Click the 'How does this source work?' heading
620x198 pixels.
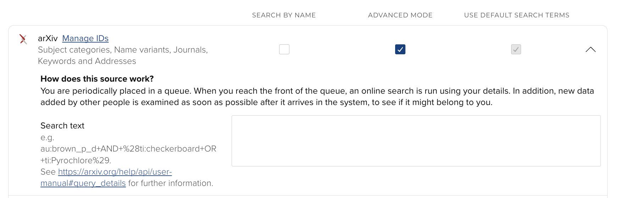pyautogui.click(x=97, y=79)
